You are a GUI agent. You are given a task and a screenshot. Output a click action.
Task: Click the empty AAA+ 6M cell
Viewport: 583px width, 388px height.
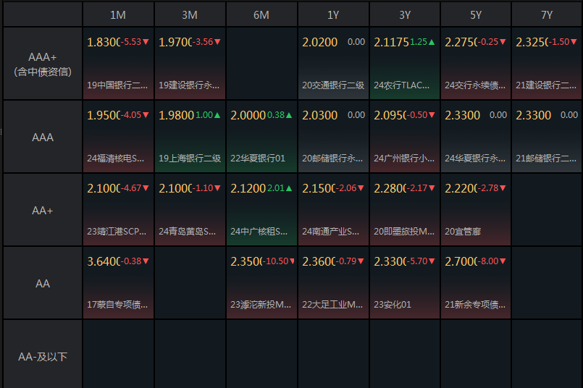261,64
